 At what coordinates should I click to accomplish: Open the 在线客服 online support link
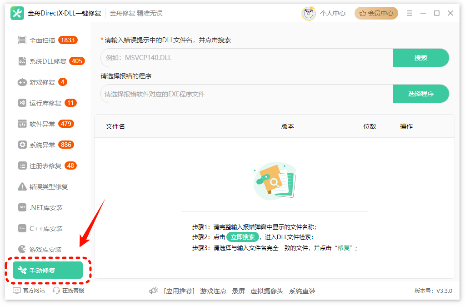click(x=69, y=291)
